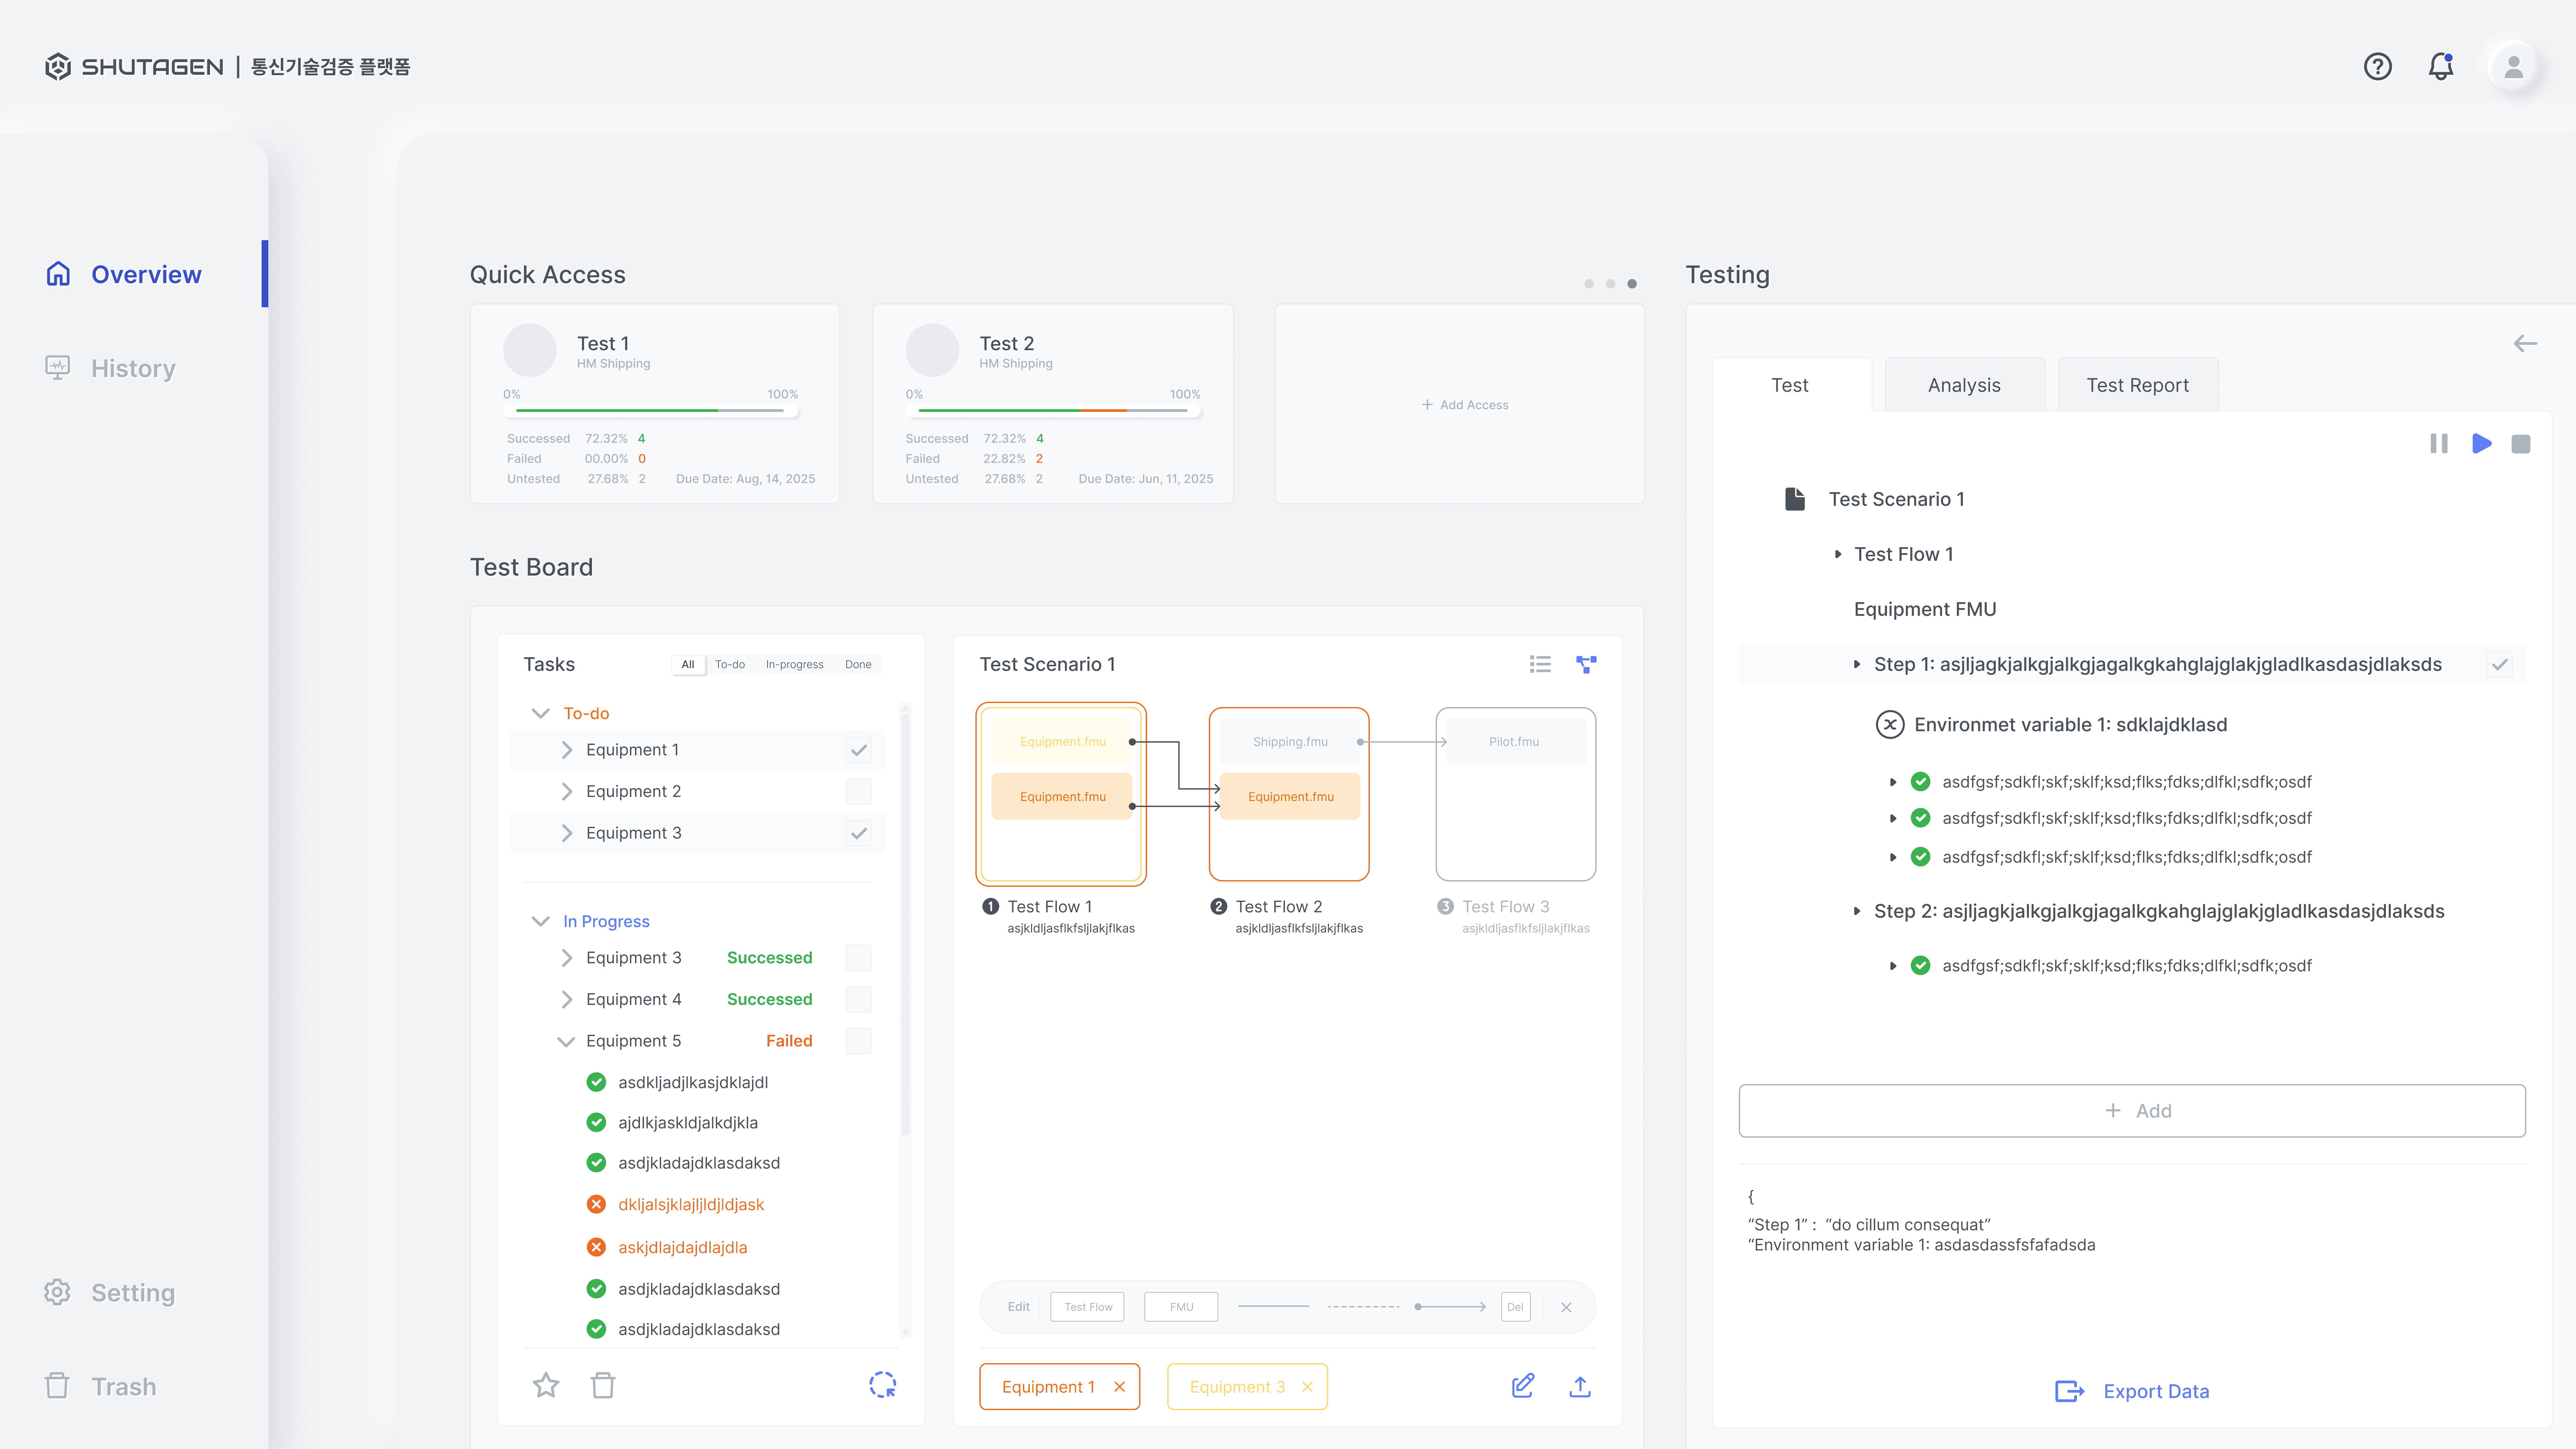Click the back arrow in Testing panel
2576x1449 pixels.
(2525, 343)
